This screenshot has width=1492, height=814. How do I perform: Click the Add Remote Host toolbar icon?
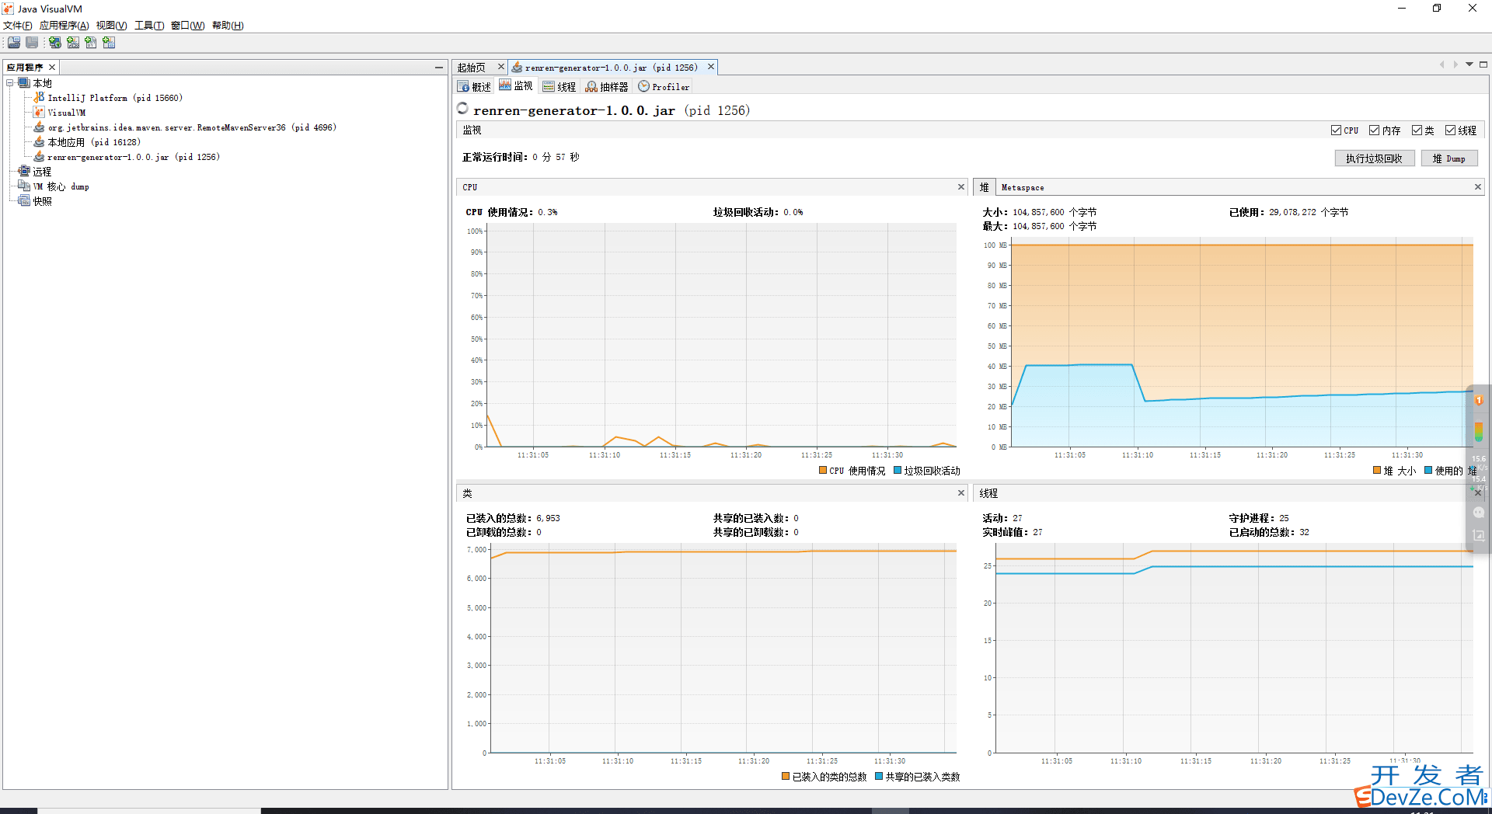[55, 43]
